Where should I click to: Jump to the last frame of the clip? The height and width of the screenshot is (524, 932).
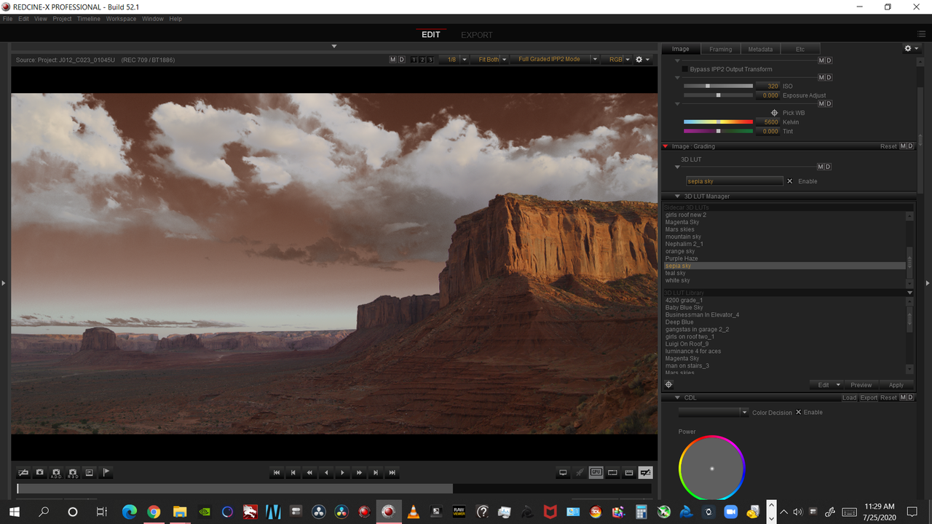click(x=392, y=472)
